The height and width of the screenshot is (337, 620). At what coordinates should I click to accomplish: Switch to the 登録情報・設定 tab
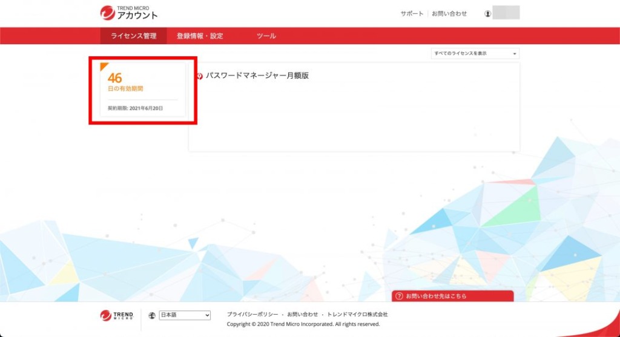click(x=200, y=36)
